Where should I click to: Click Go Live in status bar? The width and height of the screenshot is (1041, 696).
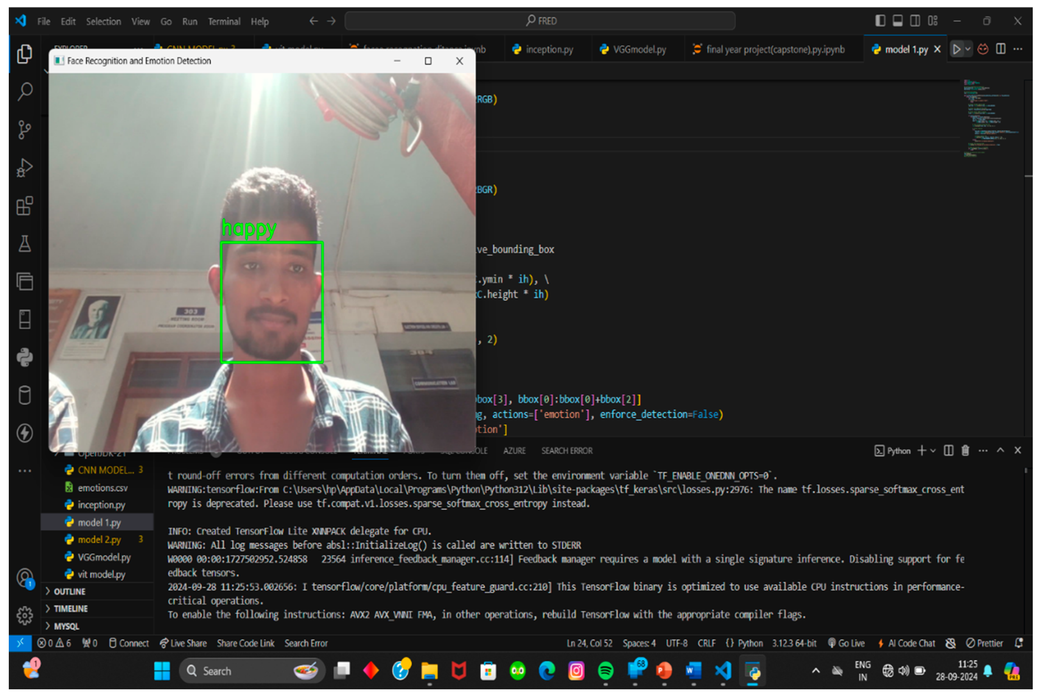pyautogui.click(x=846, y=643)
